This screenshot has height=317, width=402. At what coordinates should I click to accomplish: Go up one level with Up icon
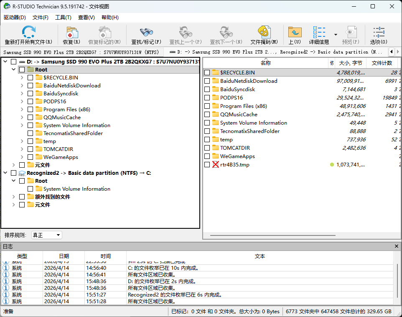(x=295, y=33)
